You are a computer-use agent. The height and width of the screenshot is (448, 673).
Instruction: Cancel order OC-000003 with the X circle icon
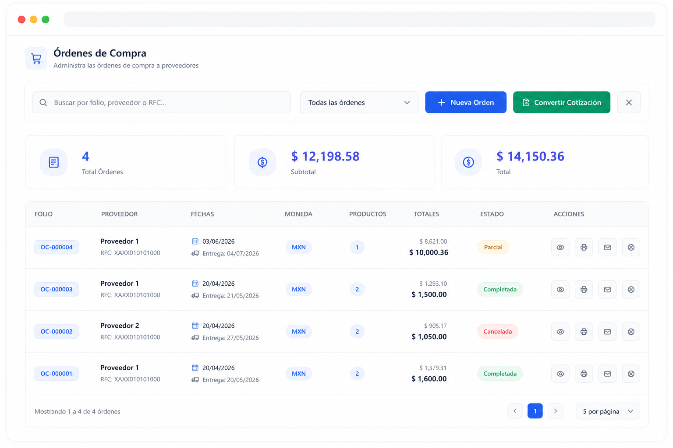pyautogui.click(x=631, y=289)
